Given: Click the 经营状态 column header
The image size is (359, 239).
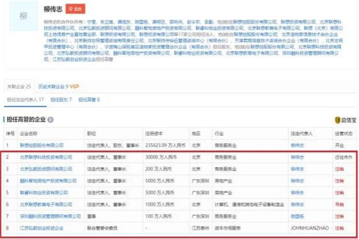Looking at the screenshot, I should [343, 134].
